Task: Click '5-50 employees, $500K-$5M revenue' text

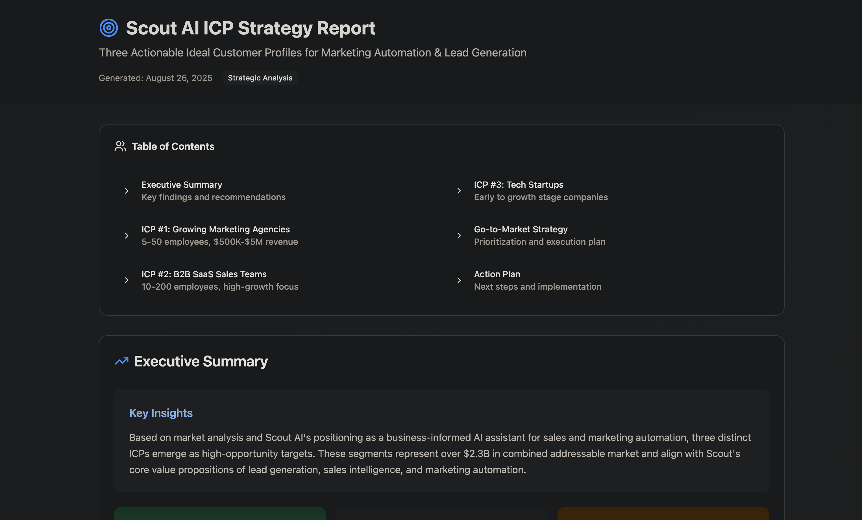Action: click(x=220, y=242)
